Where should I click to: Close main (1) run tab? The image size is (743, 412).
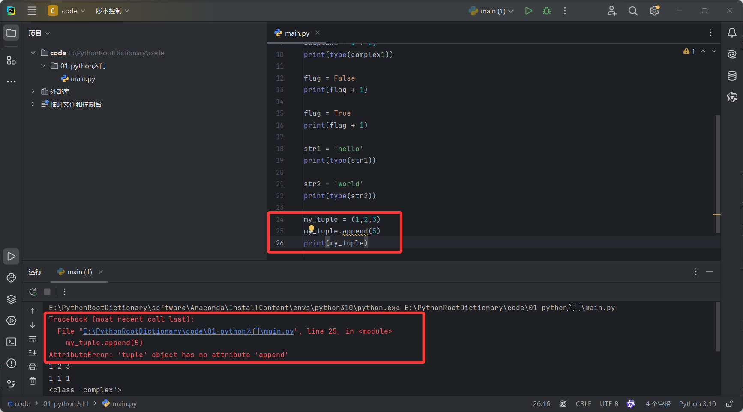tap(101, 272)
